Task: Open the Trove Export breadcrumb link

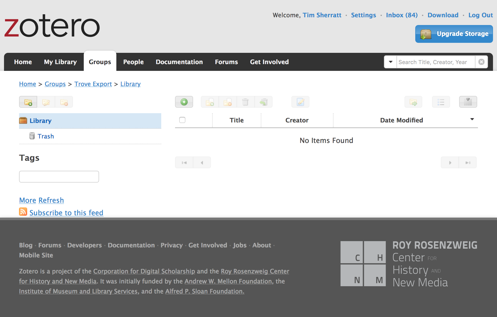Action: click(93, 84)
